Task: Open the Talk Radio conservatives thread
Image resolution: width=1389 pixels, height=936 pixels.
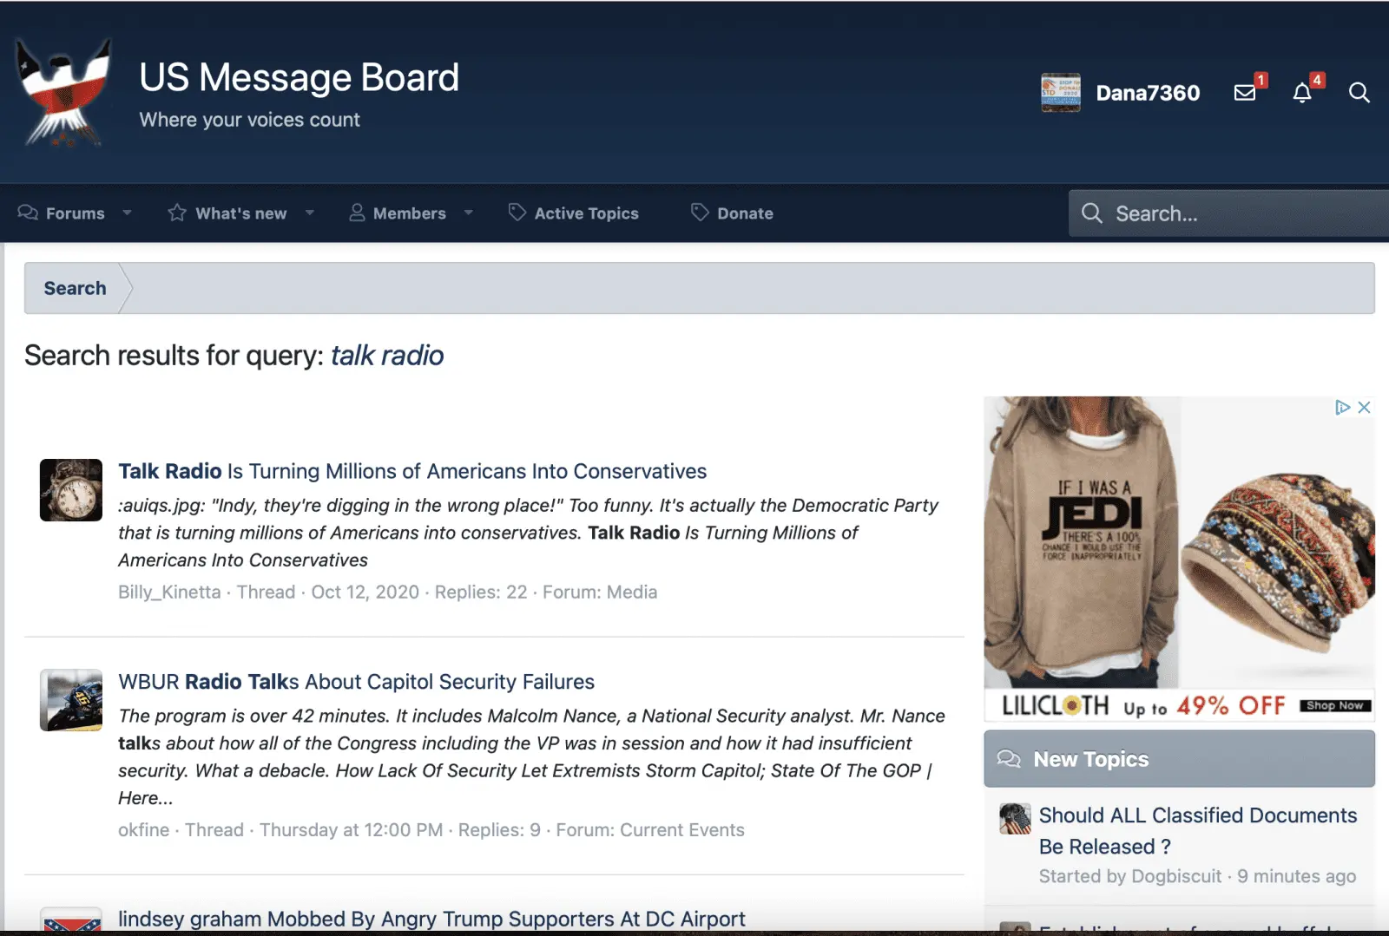Action: (x=411, y=471)
